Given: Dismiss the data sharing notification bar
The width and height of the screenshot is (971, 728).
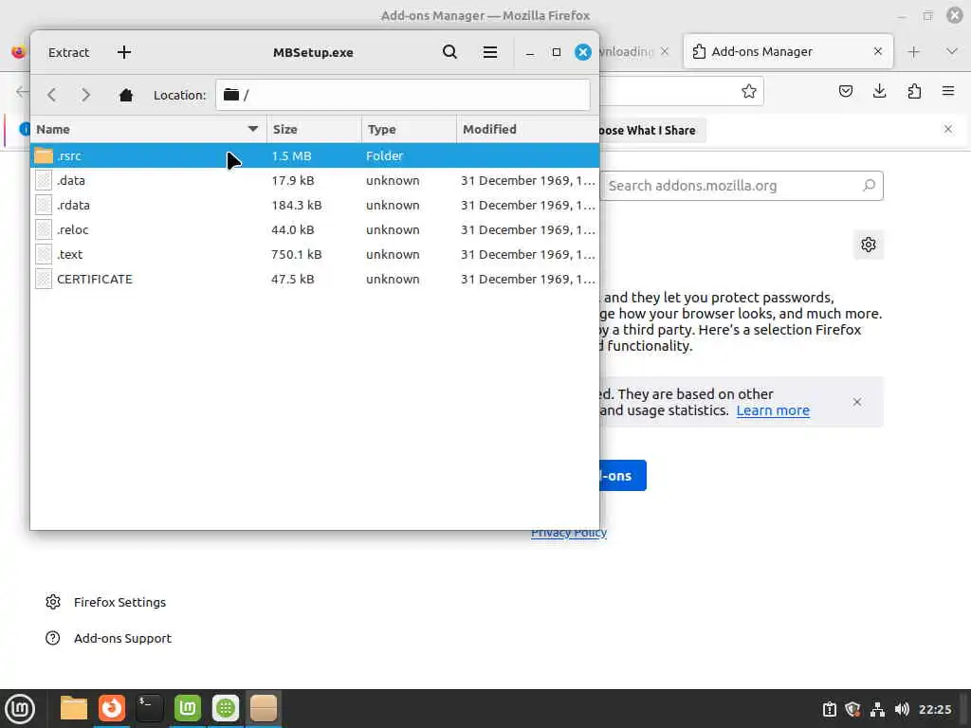Looking at the screenshot, I should tap(948, 129).
